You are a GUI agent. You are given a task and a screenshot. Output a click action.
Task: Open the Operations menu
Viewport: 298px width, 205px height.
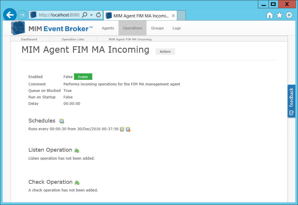coord(132,28)
